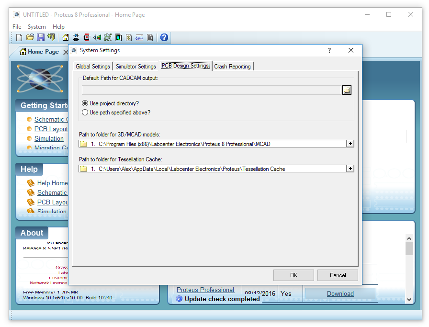Click the scroll down arrow on the Home Page
Image resolution: width=429 pixels, height=327 pixels.
(x=409, y=299)
